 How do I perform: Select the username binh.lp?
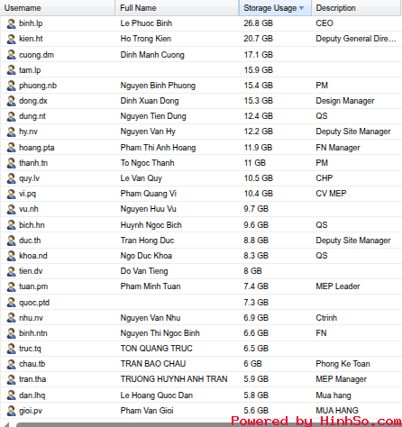(31, 23)
